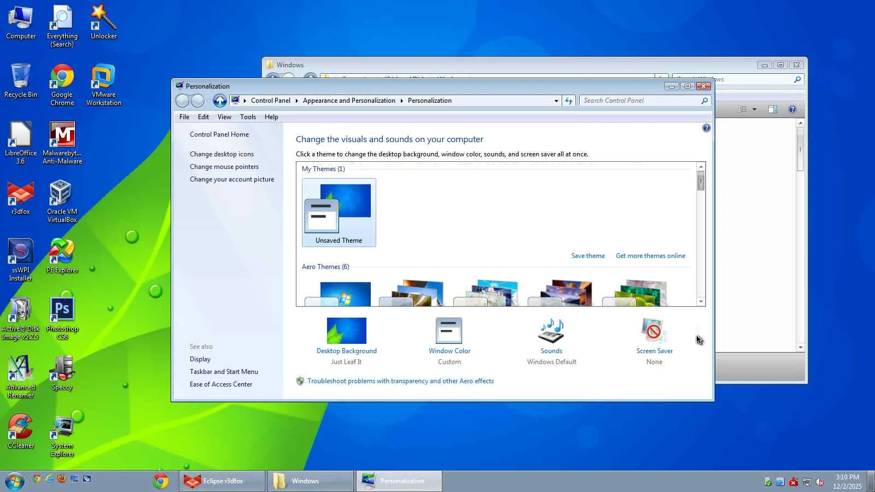This screenshot has width=875, height=492.
Task: Click the network tray icon
Action: point(806,482)
